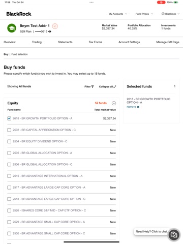
Task: Toggle the eye icon to reveal account number
Action: click(50, 32)
